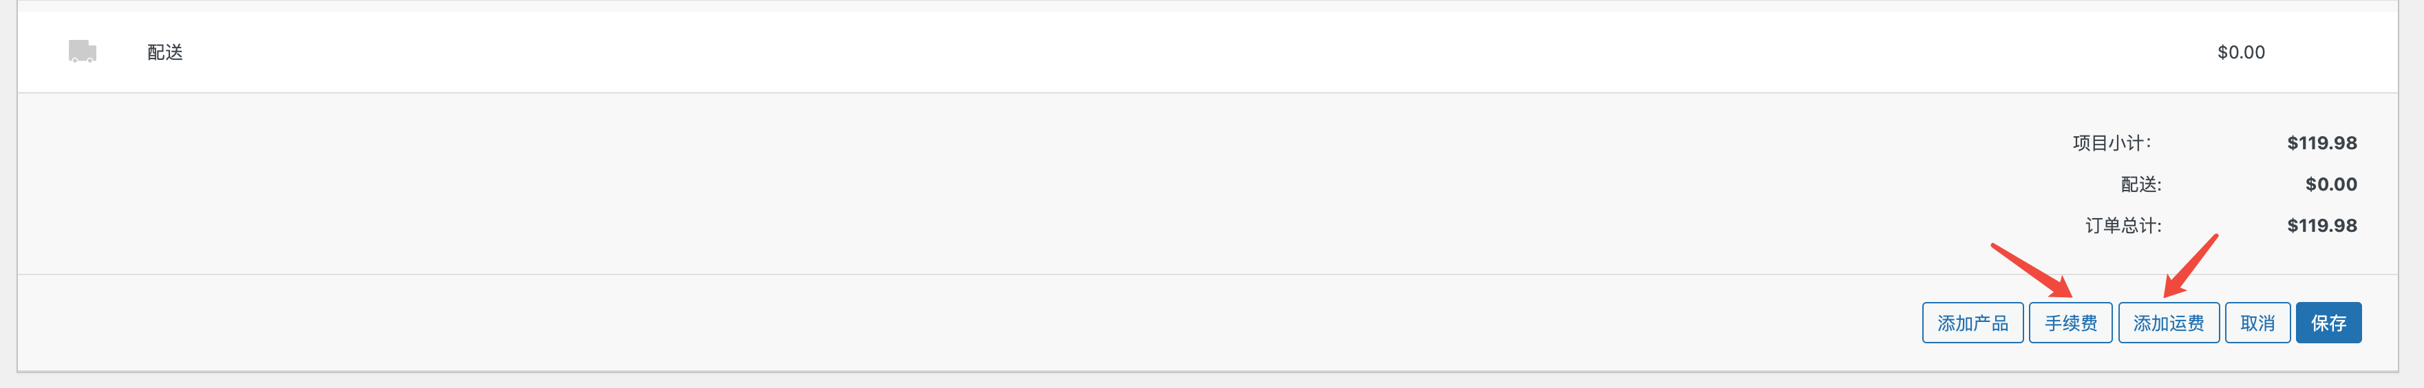Click the blank gray area left of the totals
2424x388 pixels.
941,184
